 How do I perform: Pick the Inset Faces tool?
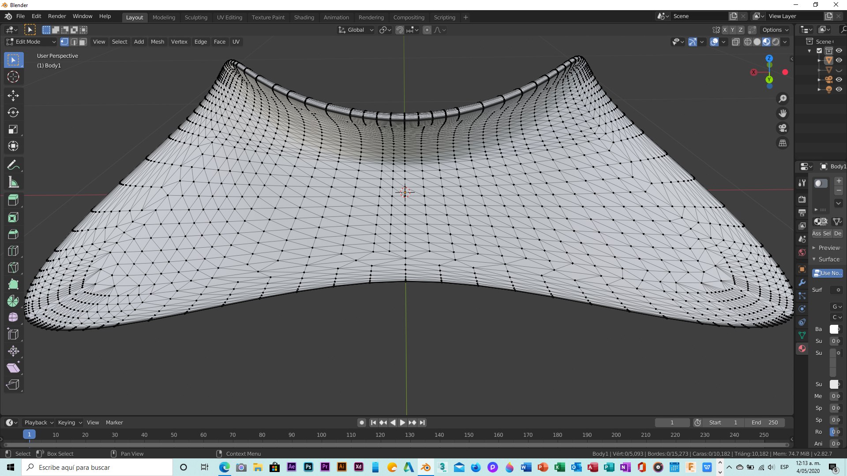click(13, 217)
